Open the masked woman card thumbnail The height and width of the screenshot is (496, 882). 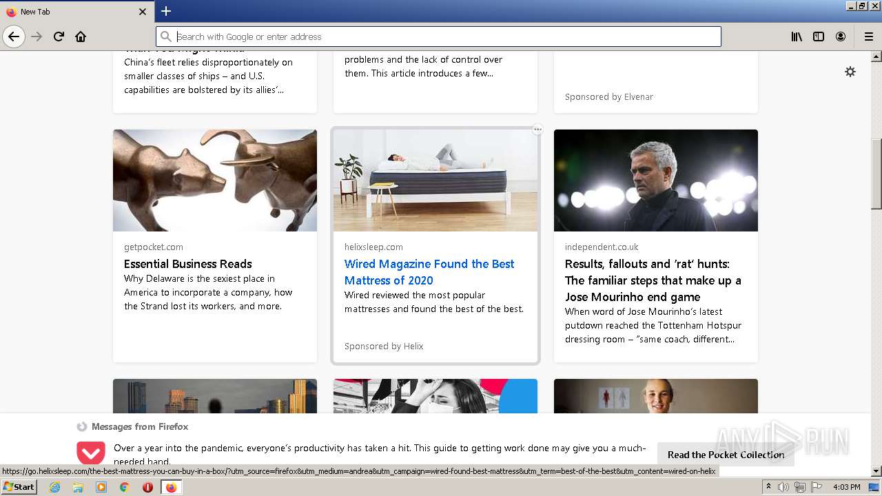(435, 396)
